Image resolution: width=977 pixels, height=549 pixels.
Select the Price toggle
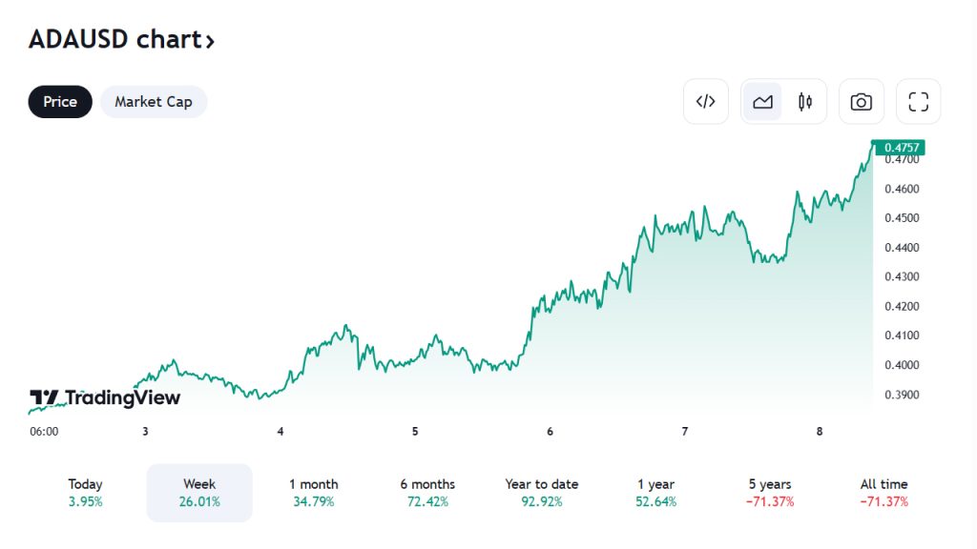60,102
